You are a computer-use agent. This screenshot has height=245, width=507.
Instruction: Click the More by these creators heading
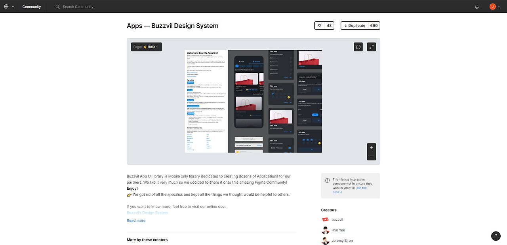click(x=147, y=240)
